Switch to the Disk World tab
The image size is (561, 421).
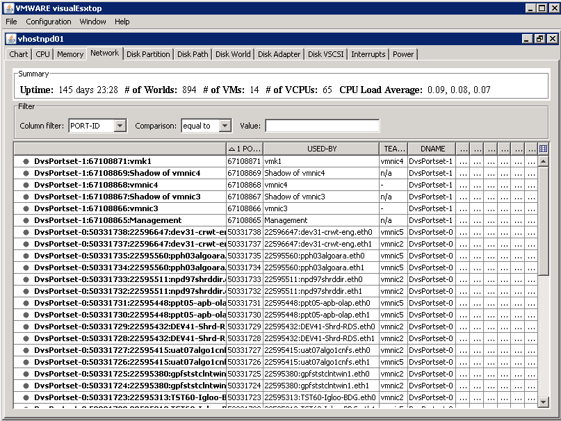point(233,54)
